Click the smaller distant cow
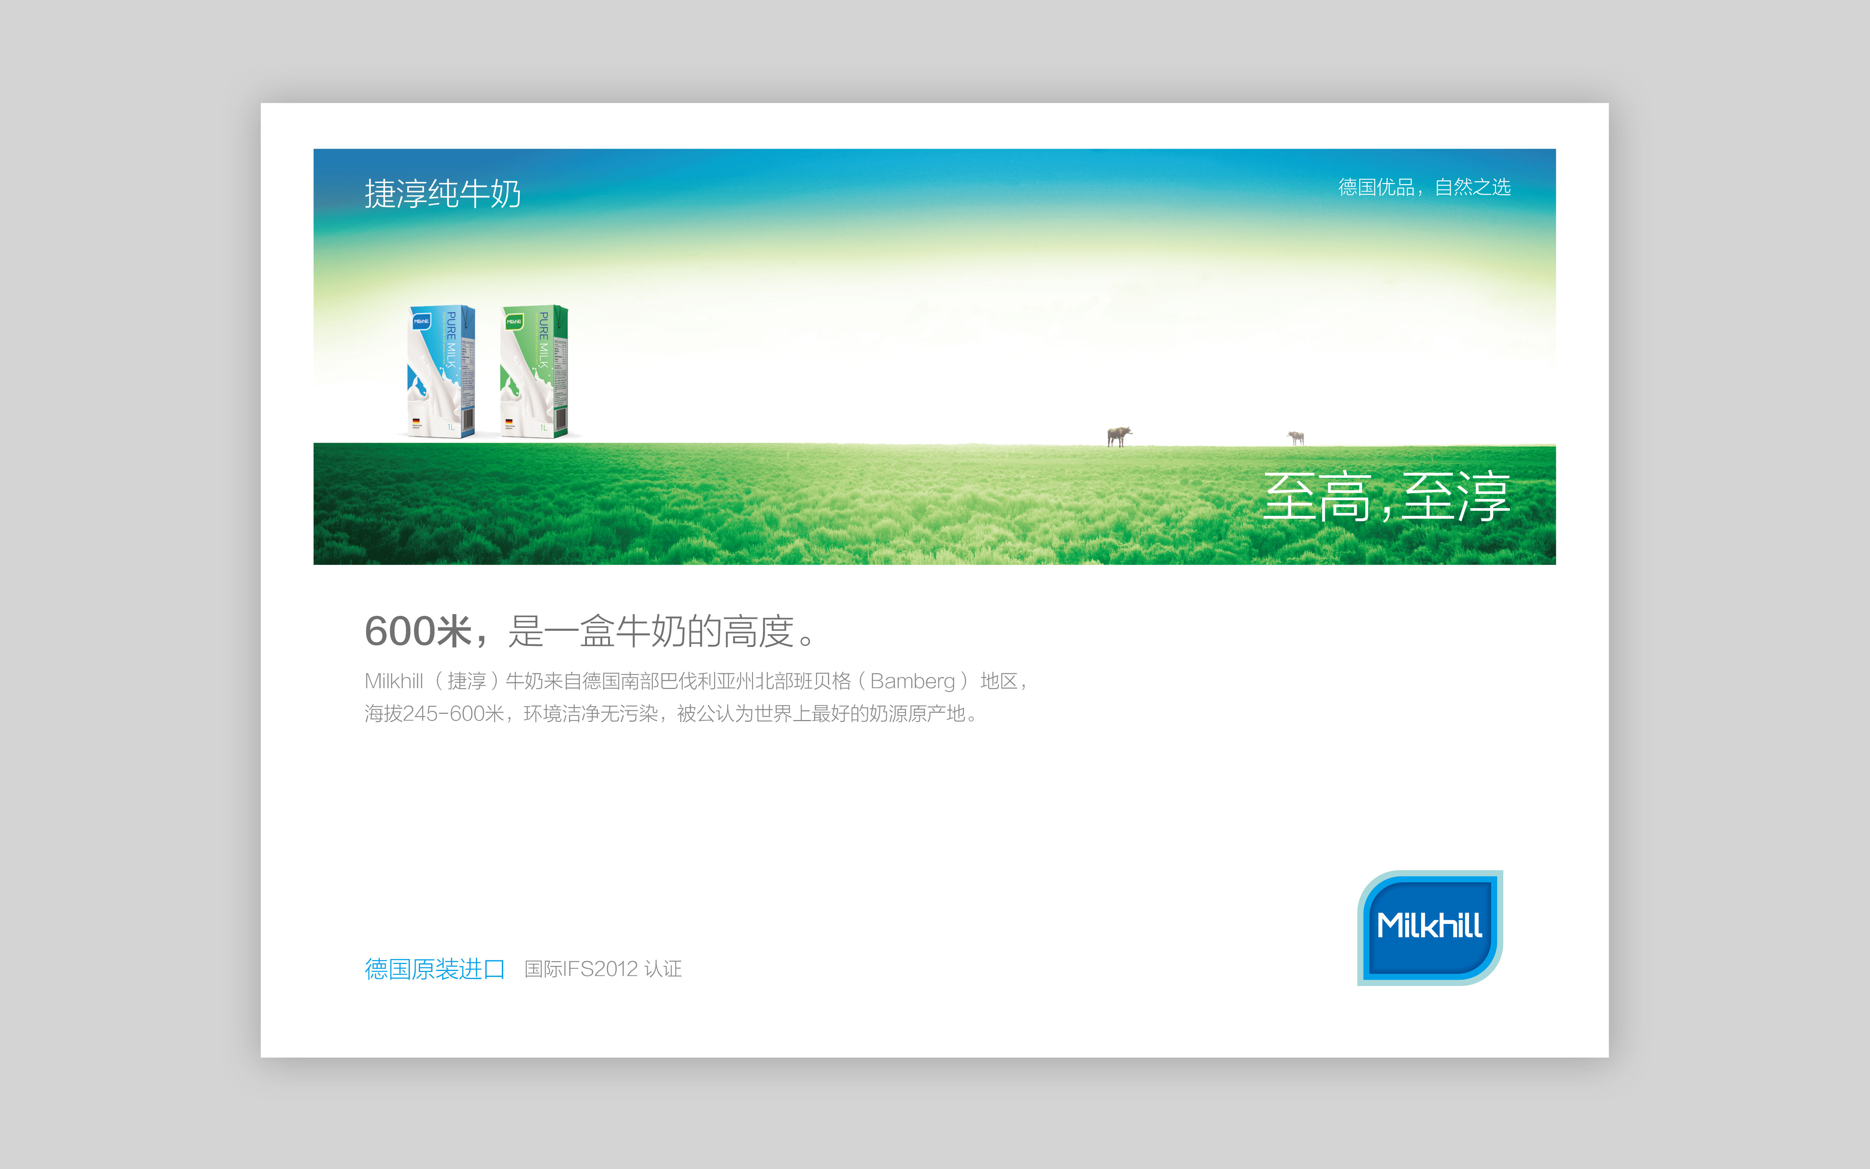This screenshot has width=1870, height=1169. 1296,438
